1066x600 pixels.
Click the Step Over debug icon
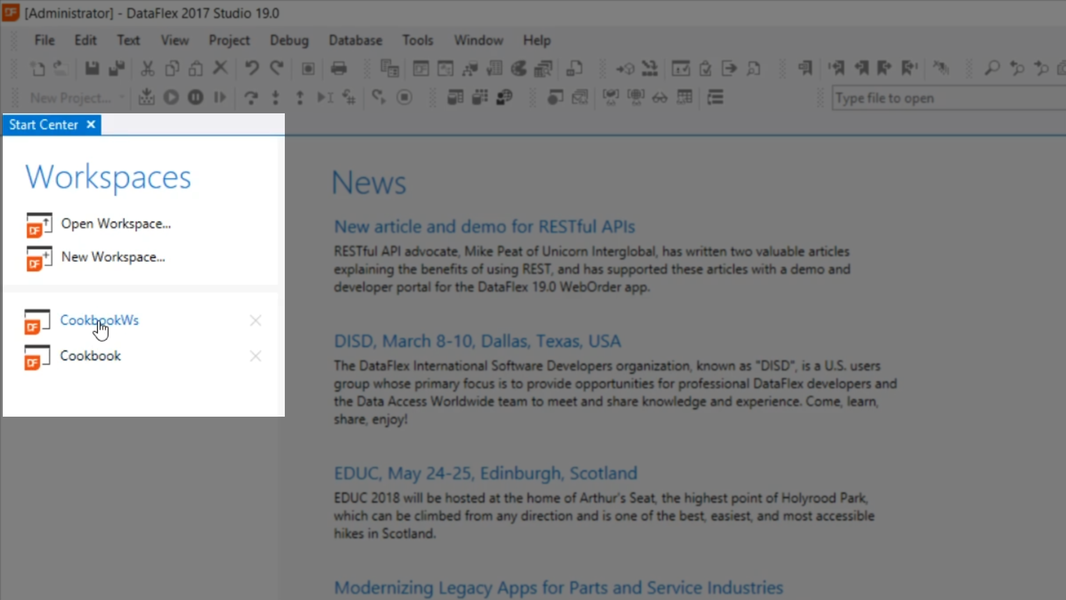[251, 98]
